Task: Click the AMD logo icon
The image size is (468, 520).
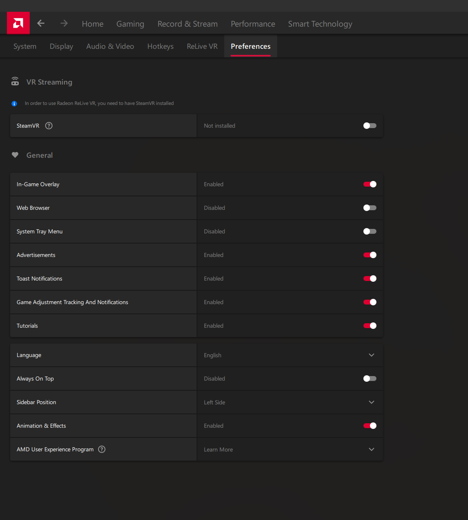Action: [x=18, y=23]
